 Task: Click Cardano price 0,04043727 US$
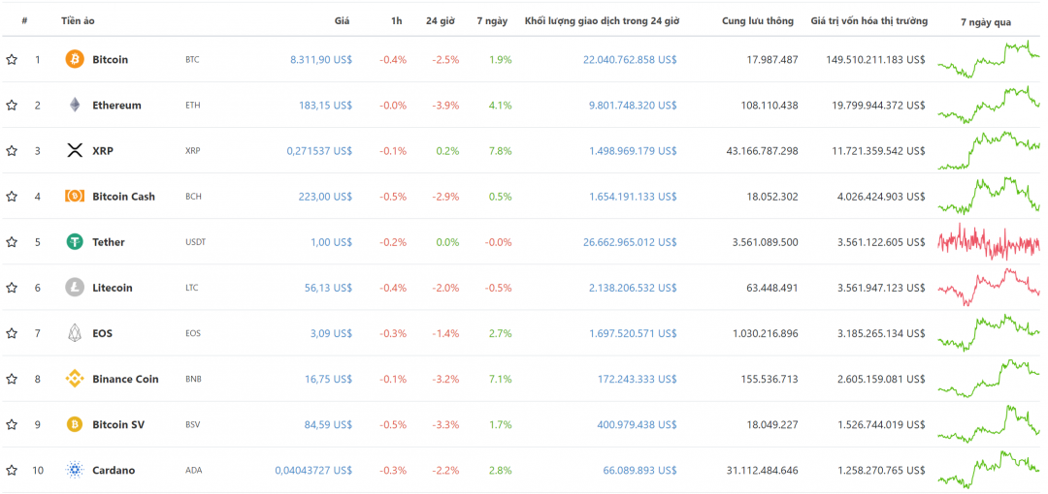tap(313, 470)
